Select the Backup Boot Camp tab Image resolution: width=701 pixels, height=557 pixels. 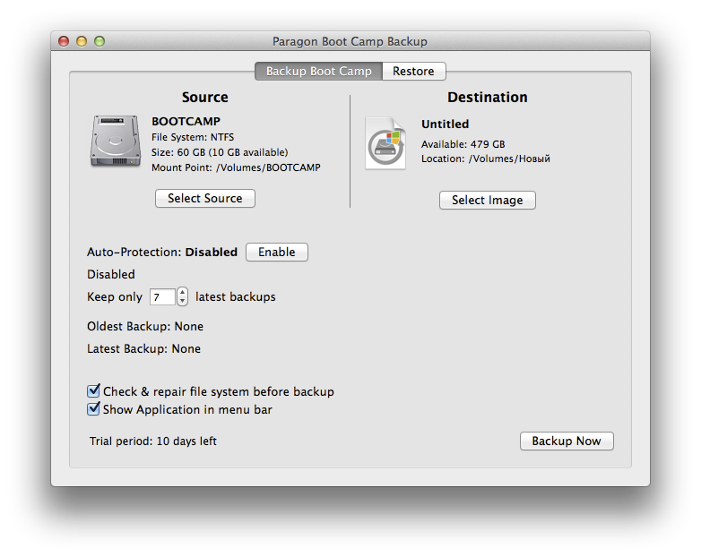318,72
